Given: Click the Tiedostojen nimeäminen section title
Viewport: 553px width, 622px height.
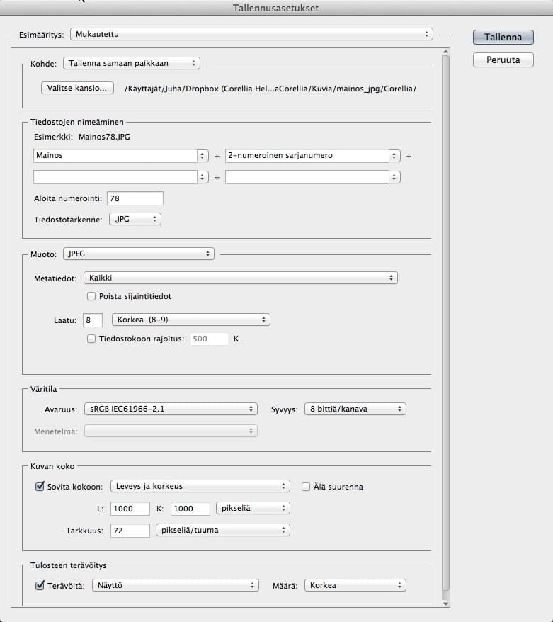Looking at the screenshot, I should [x=77, y=122].
